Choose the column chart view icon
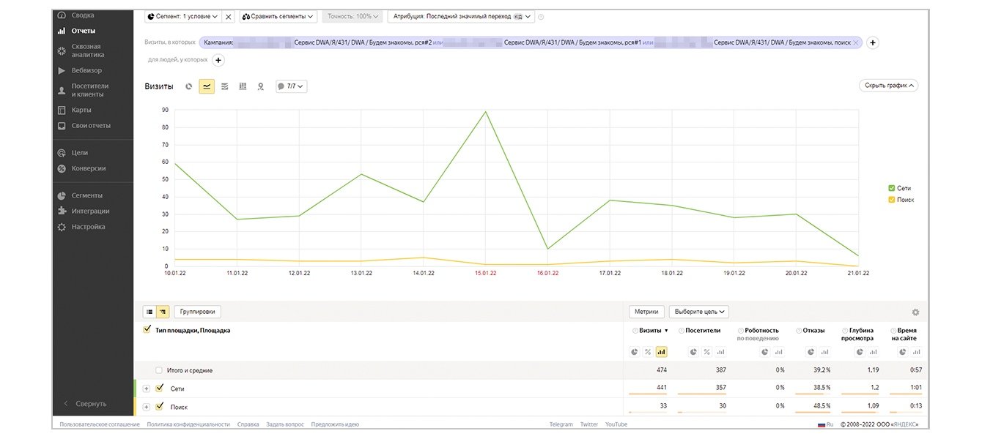The image size is (982, 439). [243, 86]
